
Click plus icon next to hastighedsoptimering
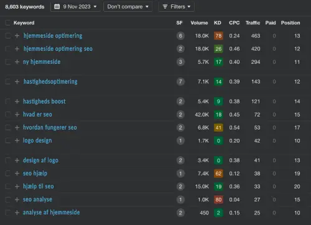[x=17, y=82]
